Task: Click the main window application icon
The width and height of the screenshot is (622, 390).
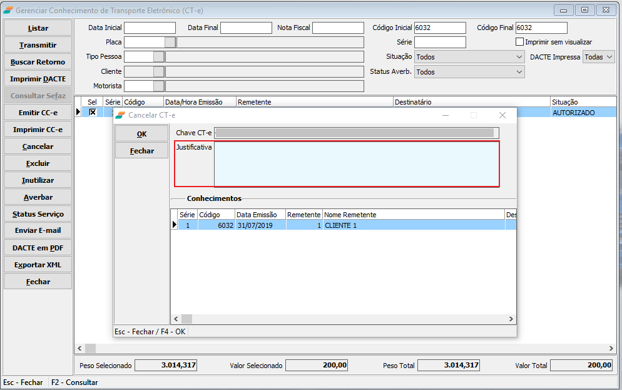Action: pyautogui.click(x=8, y=11)
